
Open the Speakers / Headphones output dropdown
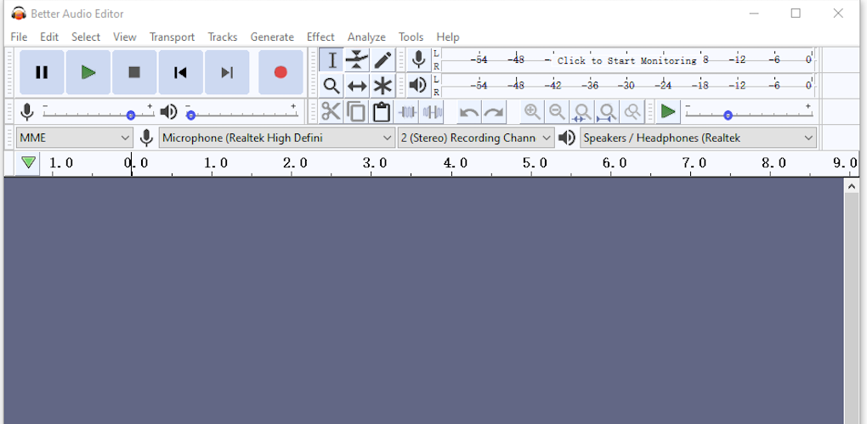click(x=698, y=138)
